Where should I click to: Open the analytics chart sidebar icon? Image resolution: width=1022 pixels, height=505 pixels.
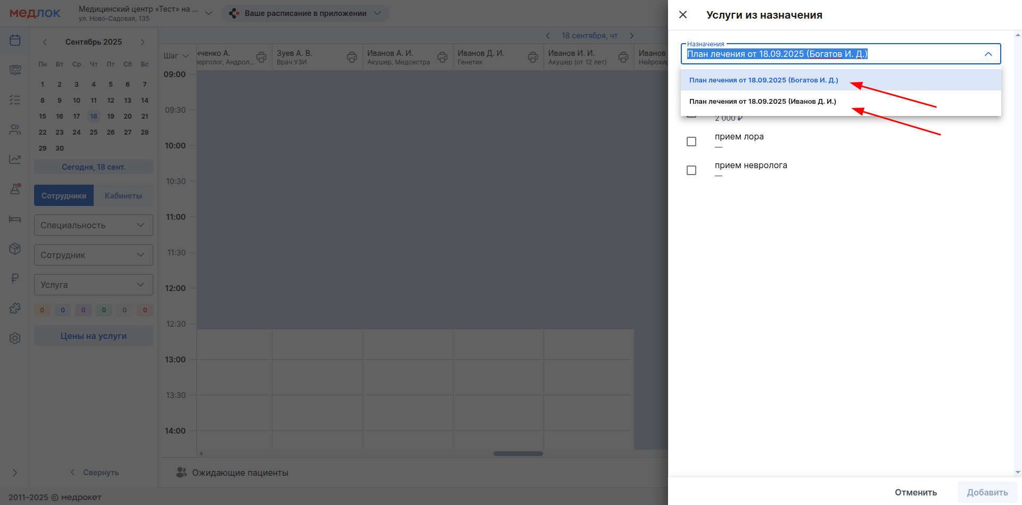[x=15, y=159]
